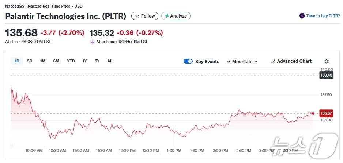The image size is (343, 163).
Task: Switch to the 1Y chart range
Action: coord(84,61)
